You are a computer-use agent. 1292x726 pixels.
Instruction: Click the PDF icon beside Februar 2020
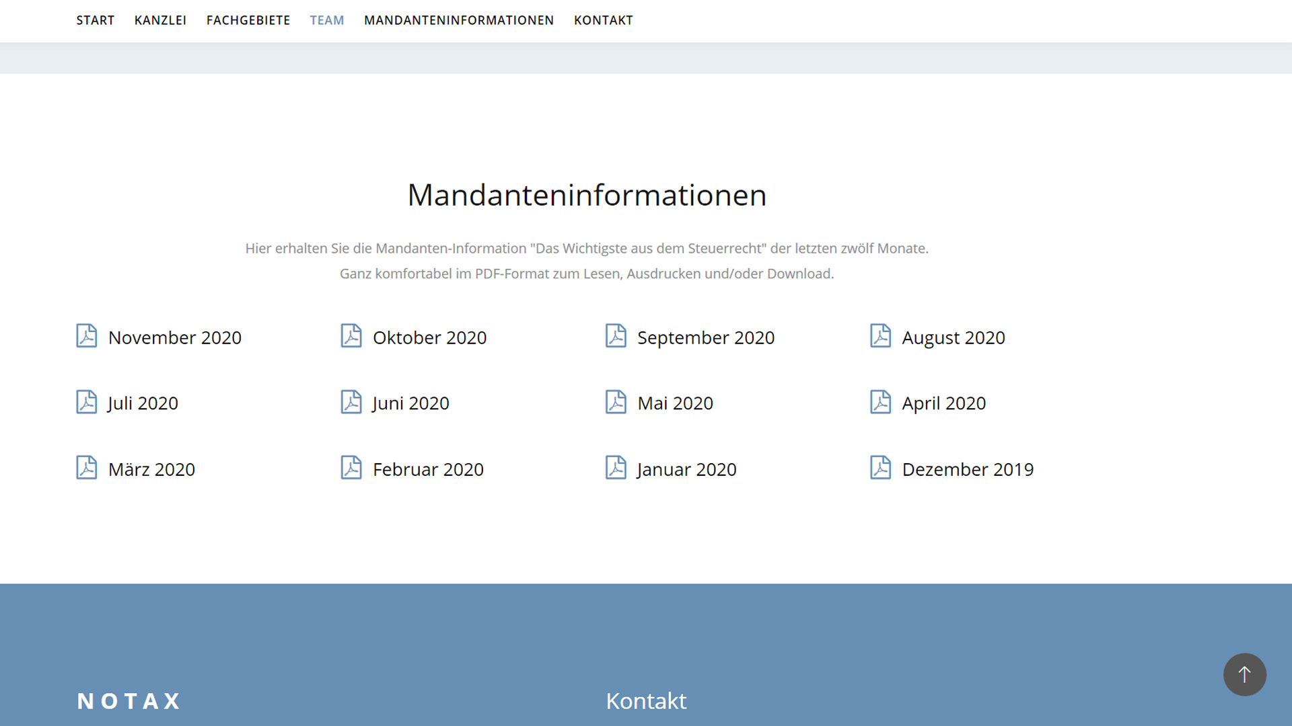(x=351, y=467)
